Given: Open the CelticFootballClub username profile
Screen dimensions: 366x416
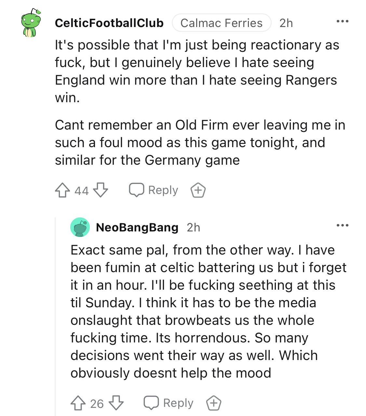Looking at the screenshot, I should coord(109,23).
